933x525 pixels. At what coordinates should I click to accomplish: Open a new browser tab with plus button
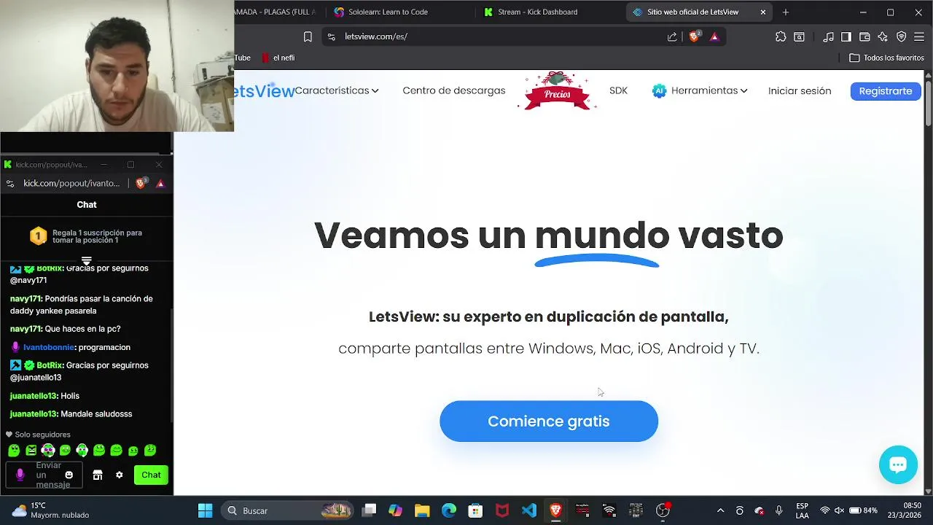[786, 12]
